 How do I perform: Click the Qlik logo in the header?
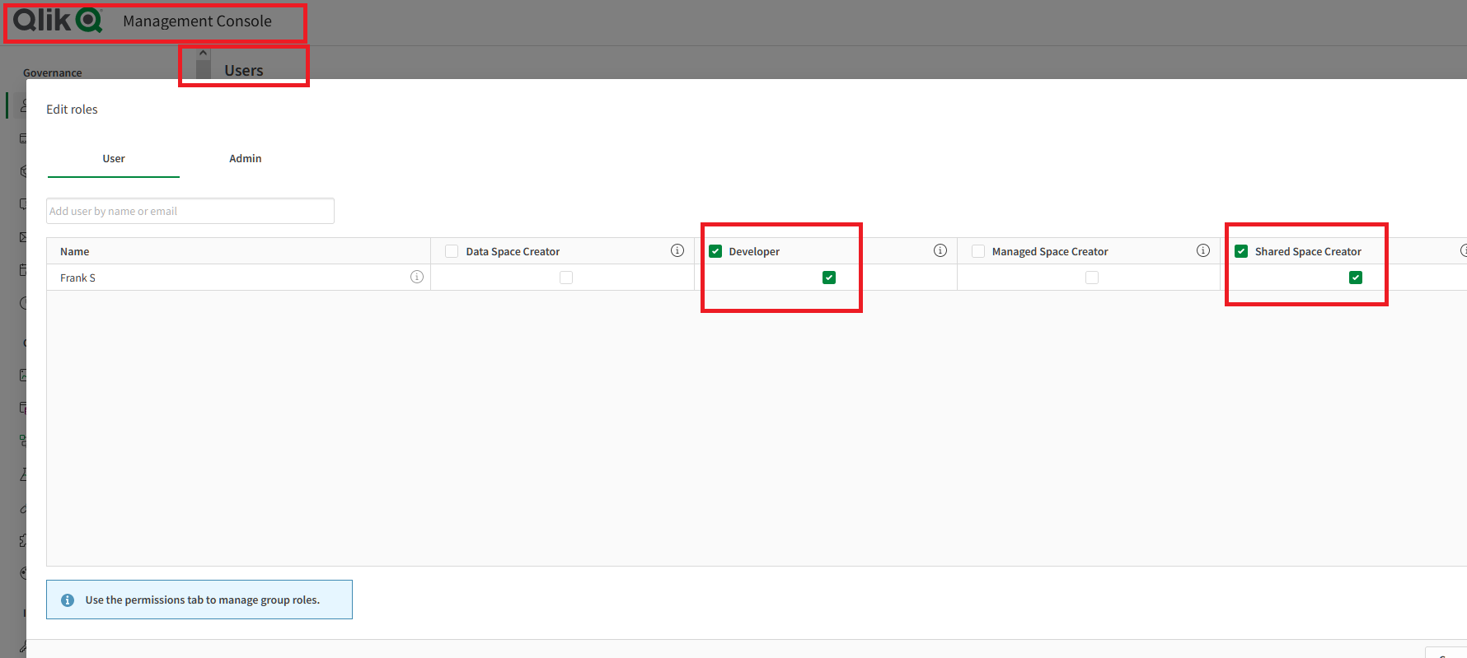[x=58, y=21]
